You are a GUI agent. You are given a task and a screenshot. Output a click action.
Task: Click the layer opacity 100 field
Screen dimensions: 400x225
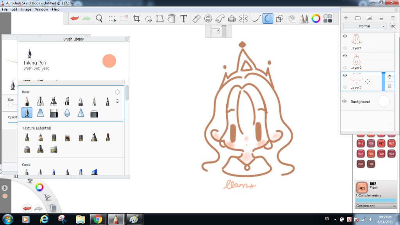(393, 26)
